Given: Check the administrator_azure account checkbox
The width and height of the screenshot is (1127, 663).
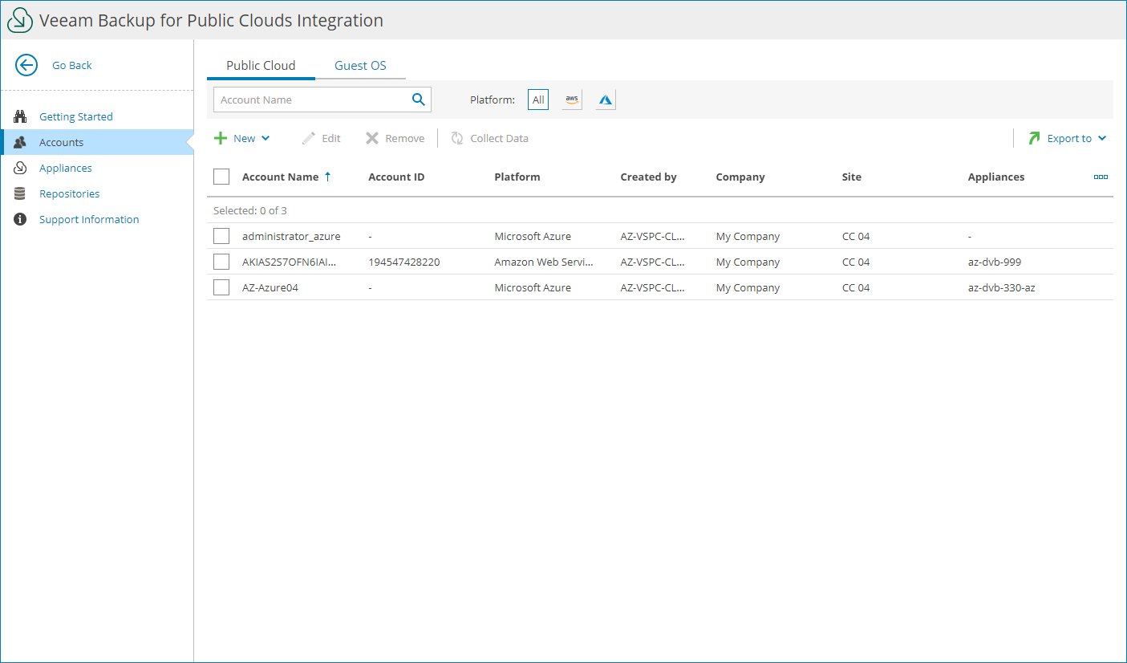Looking at the screenshot, I should tap(221, 236).
